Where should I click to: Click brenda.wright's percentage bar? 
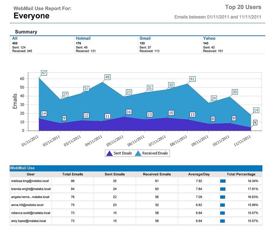tap(223, 189)
